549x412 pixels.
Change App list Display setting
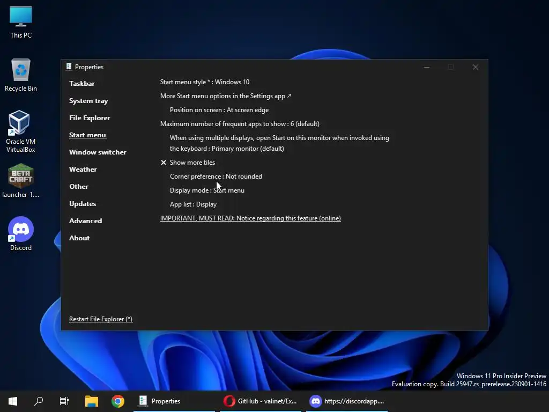[x=193, y=204]
